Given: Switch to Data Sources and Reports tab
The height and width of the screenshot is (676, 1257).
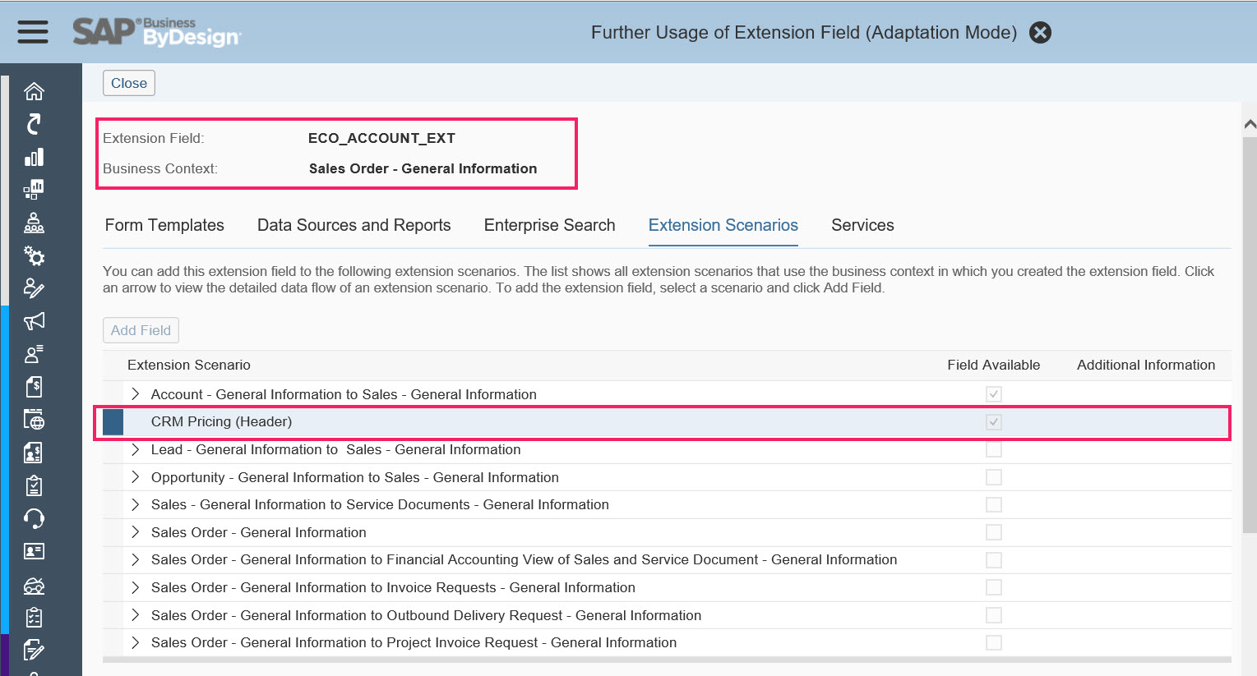Looking at the screenshot, I should tap(354, 225).
